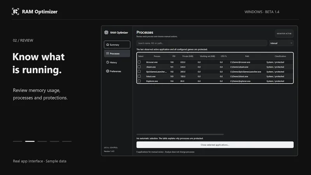Click the WINDOWS · BETA 1.4 header text

(x=262, y=12)
